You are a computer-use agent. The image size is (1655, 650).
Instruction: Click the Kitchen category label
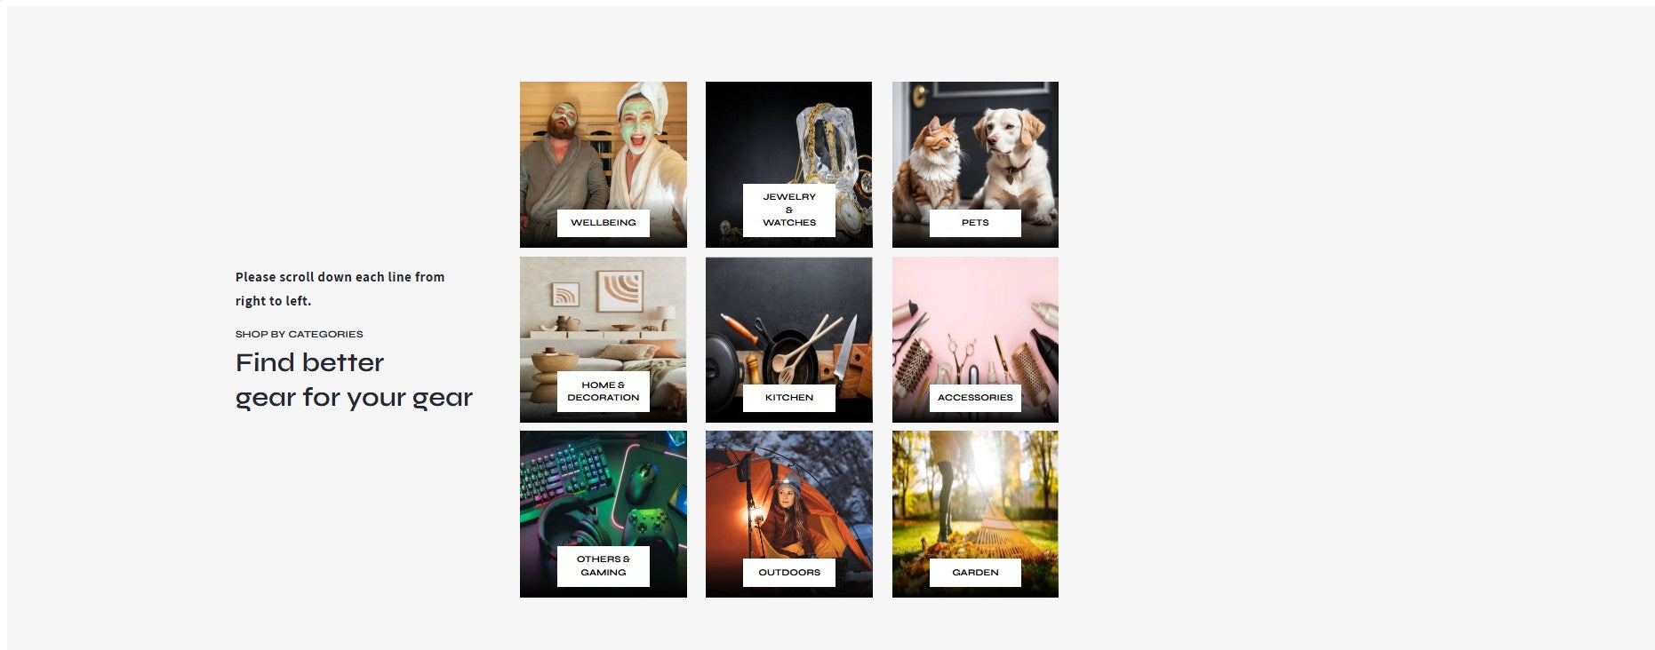[x=788, y=398]
